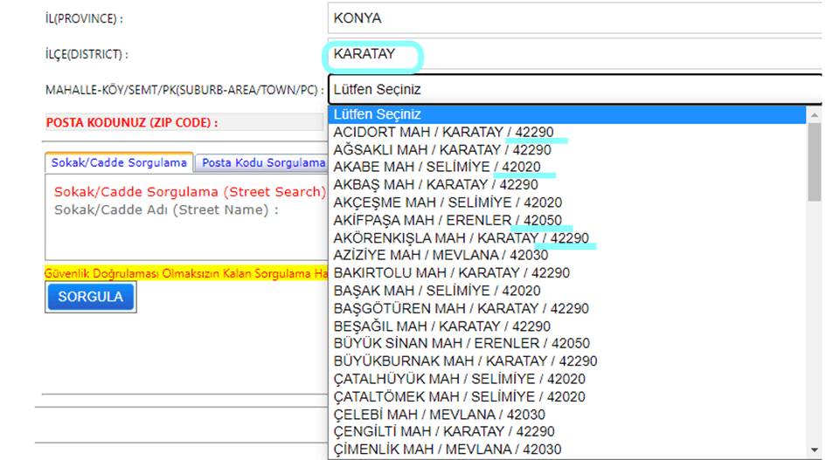
Task: Choose BÜYÜK SİNAN MAH / ERENLER option
Action: tap(462, 344)
